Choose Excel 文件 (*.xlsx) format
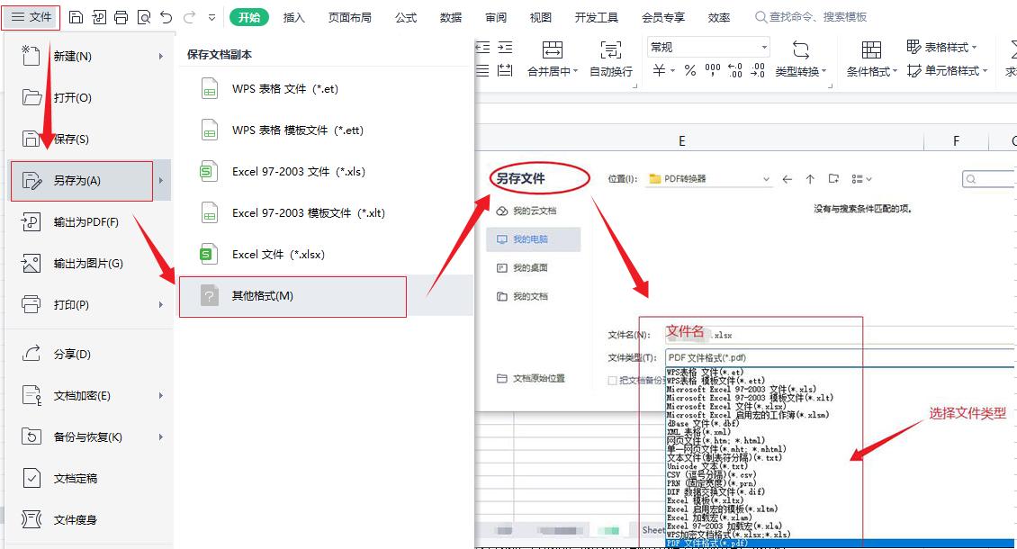This screenshot has width=1017, height=549. coord(324,255)
